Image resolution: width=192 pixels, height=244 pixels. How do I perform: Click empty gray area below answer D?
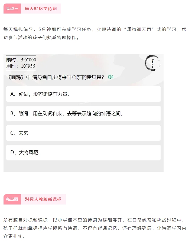[x=83, y=166]
